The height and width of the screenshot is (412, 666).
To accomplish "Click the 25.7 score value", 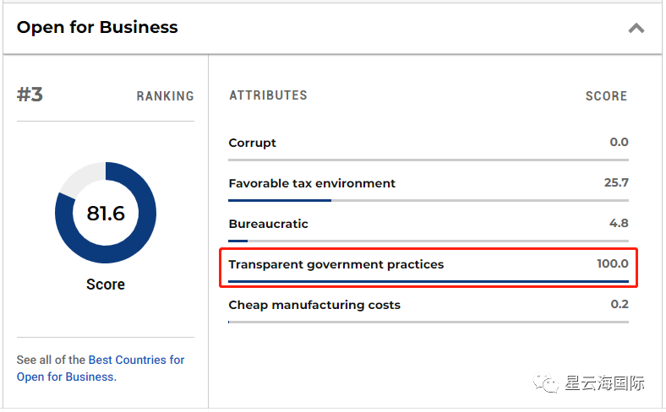I will tap(617, 183).
